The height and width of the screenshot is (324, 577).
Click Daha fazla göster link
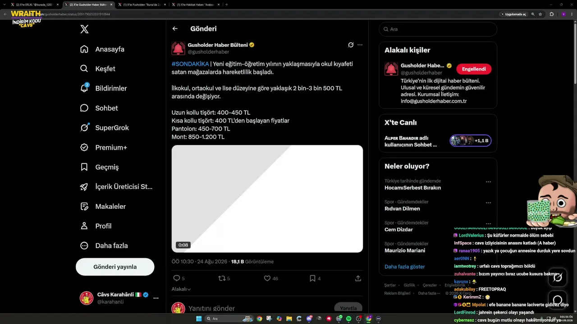(405, 266)
